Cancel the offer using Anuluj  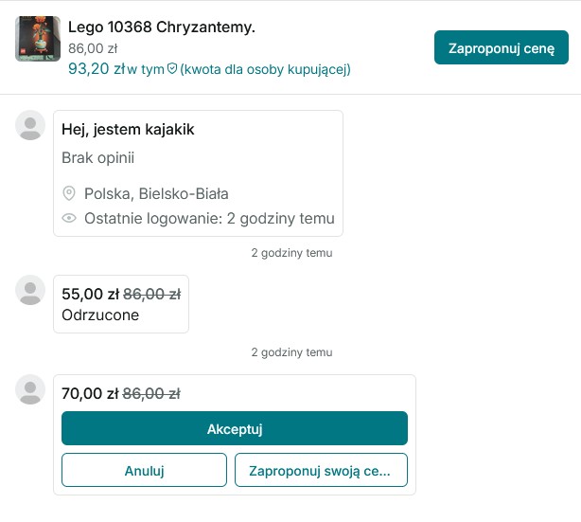145,470
